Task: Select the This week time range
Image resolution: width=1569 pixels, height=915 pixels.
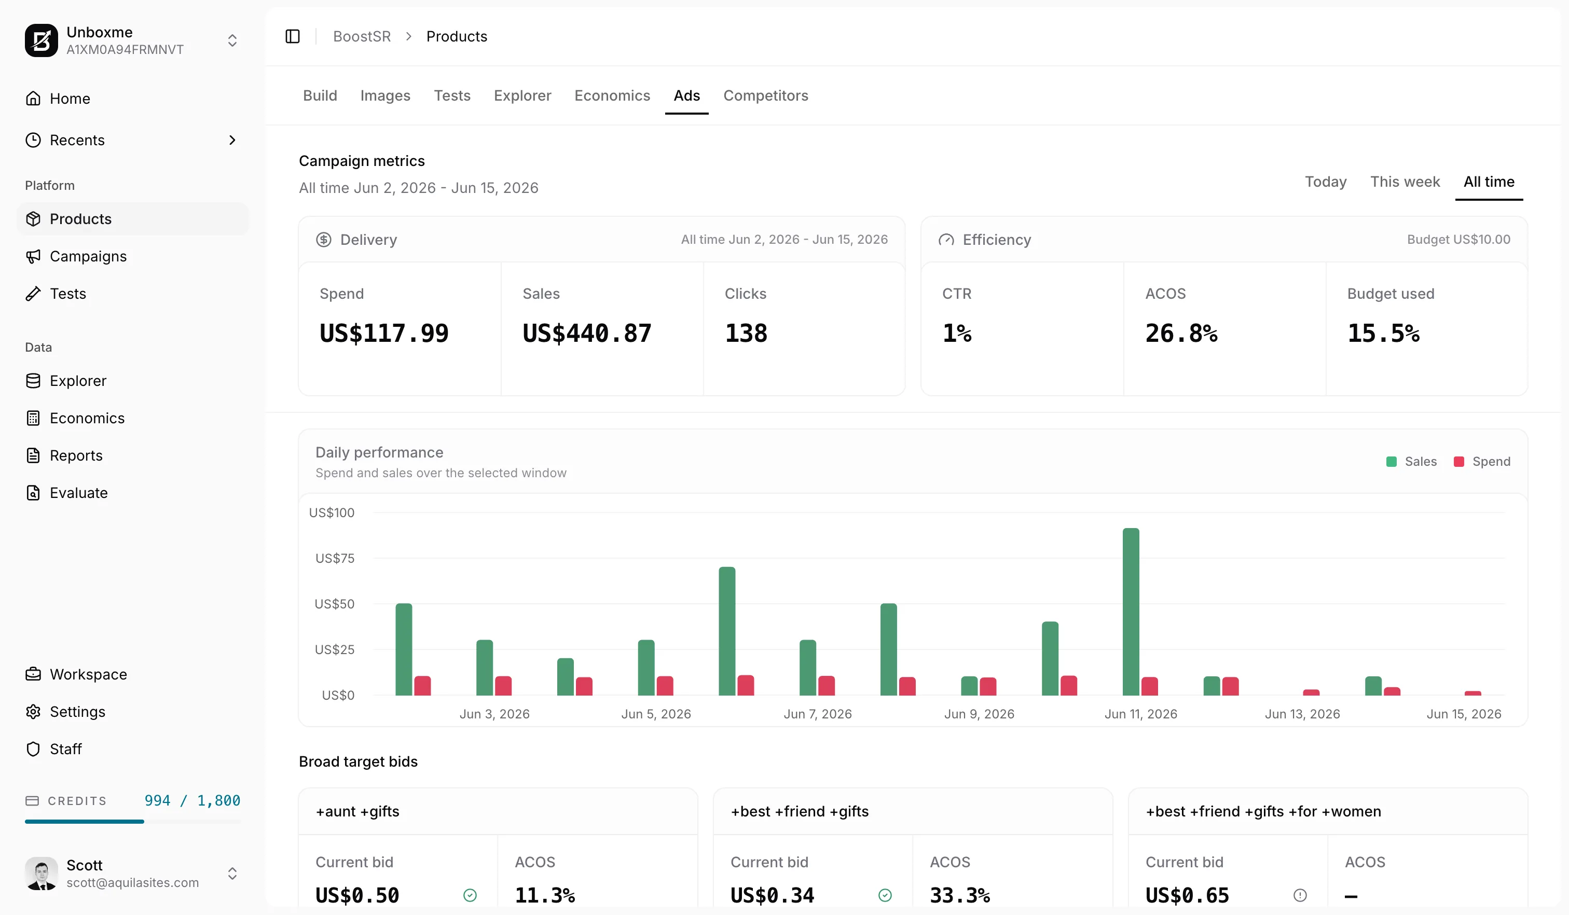Action: (x=1405, y=182)
